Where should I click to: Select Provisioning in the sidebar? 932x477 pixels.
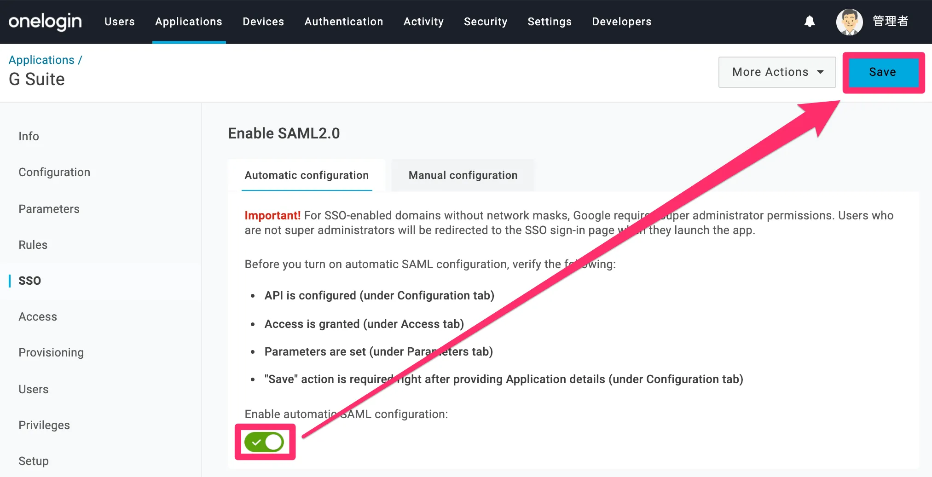(51, 352)
